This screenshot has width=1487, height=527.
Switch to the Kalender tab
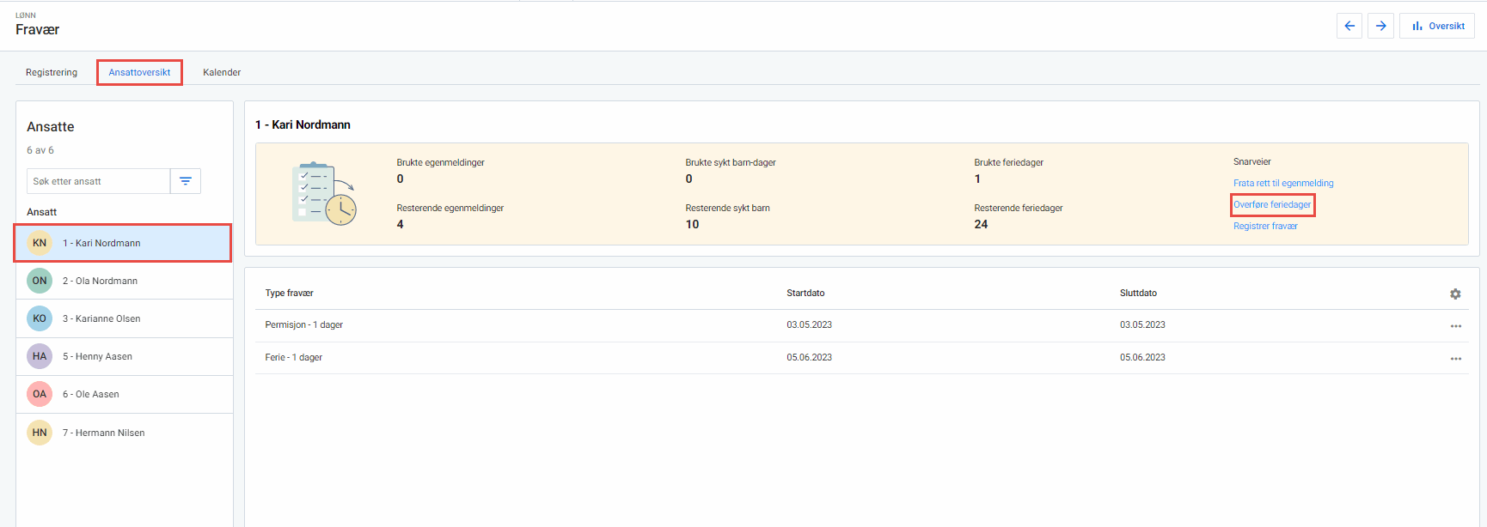point(222,72)
